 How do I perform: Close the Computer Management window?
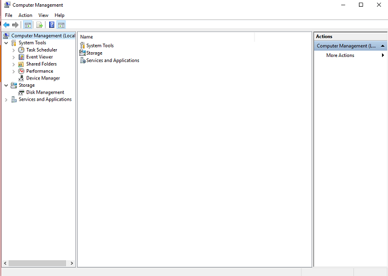[x=379, y=5]
